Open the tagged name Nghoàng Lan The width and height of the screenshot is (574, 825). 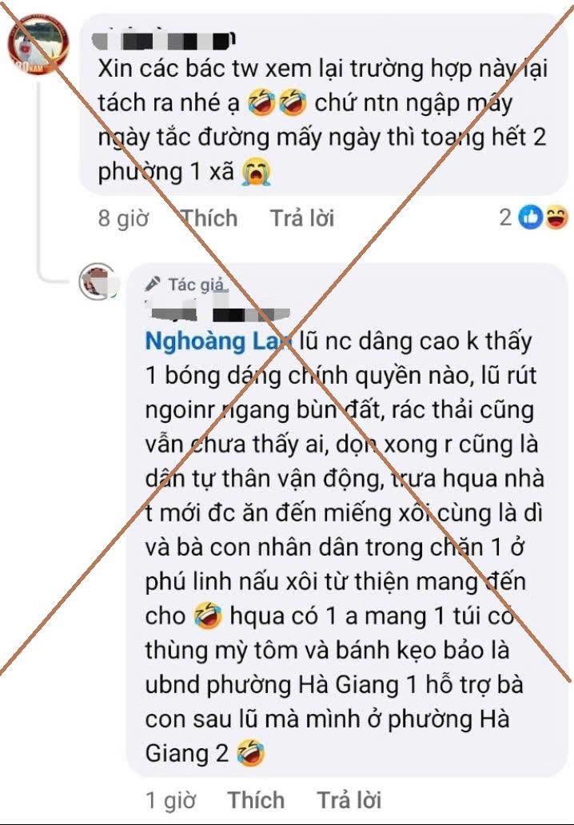pyautogui.click(x=217, y=341)
